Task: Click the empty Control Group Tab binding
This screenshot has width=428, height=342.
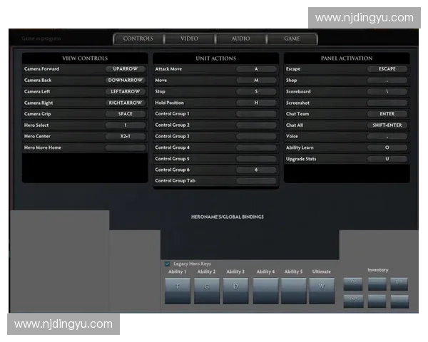Action: (256, 181)
